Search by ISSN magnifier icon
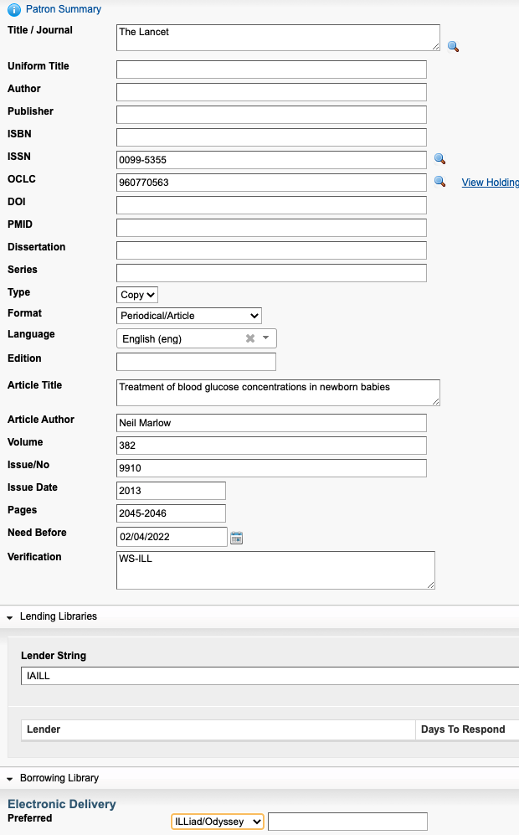The image size is (519, 835). pyautogui.click(x=439, y=158)
